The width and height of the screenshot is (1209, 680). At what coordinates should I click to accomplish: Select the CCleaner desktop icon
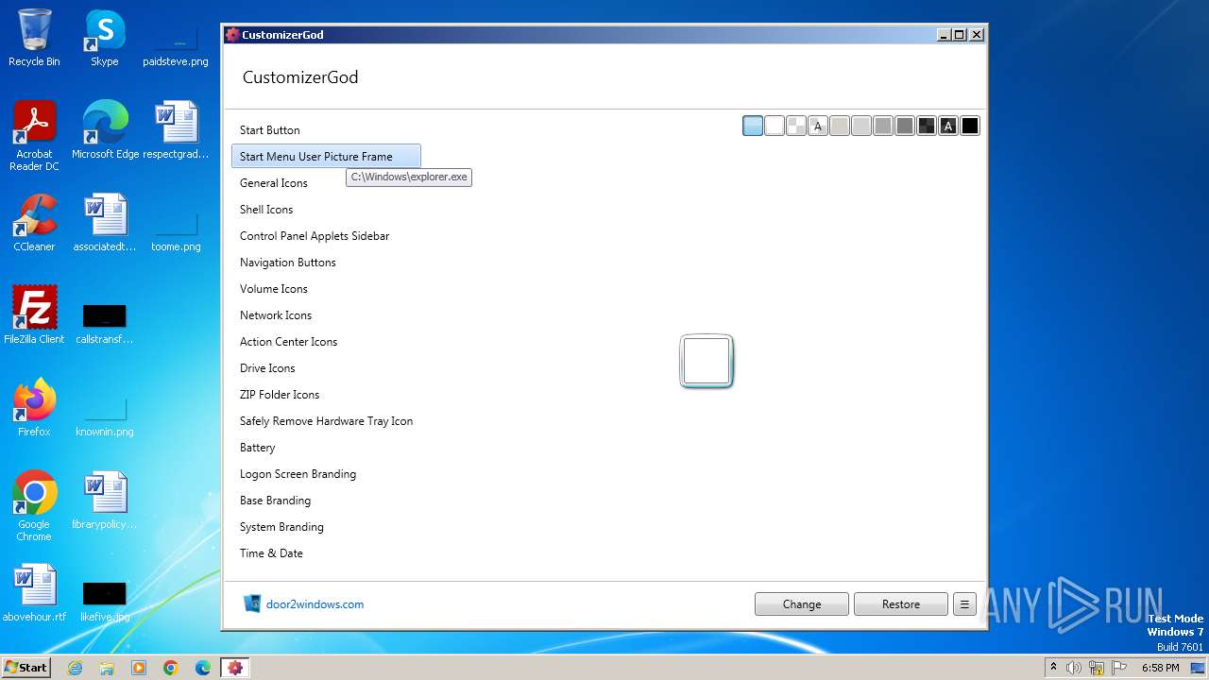pyautogui.click(x=34, y=223)
